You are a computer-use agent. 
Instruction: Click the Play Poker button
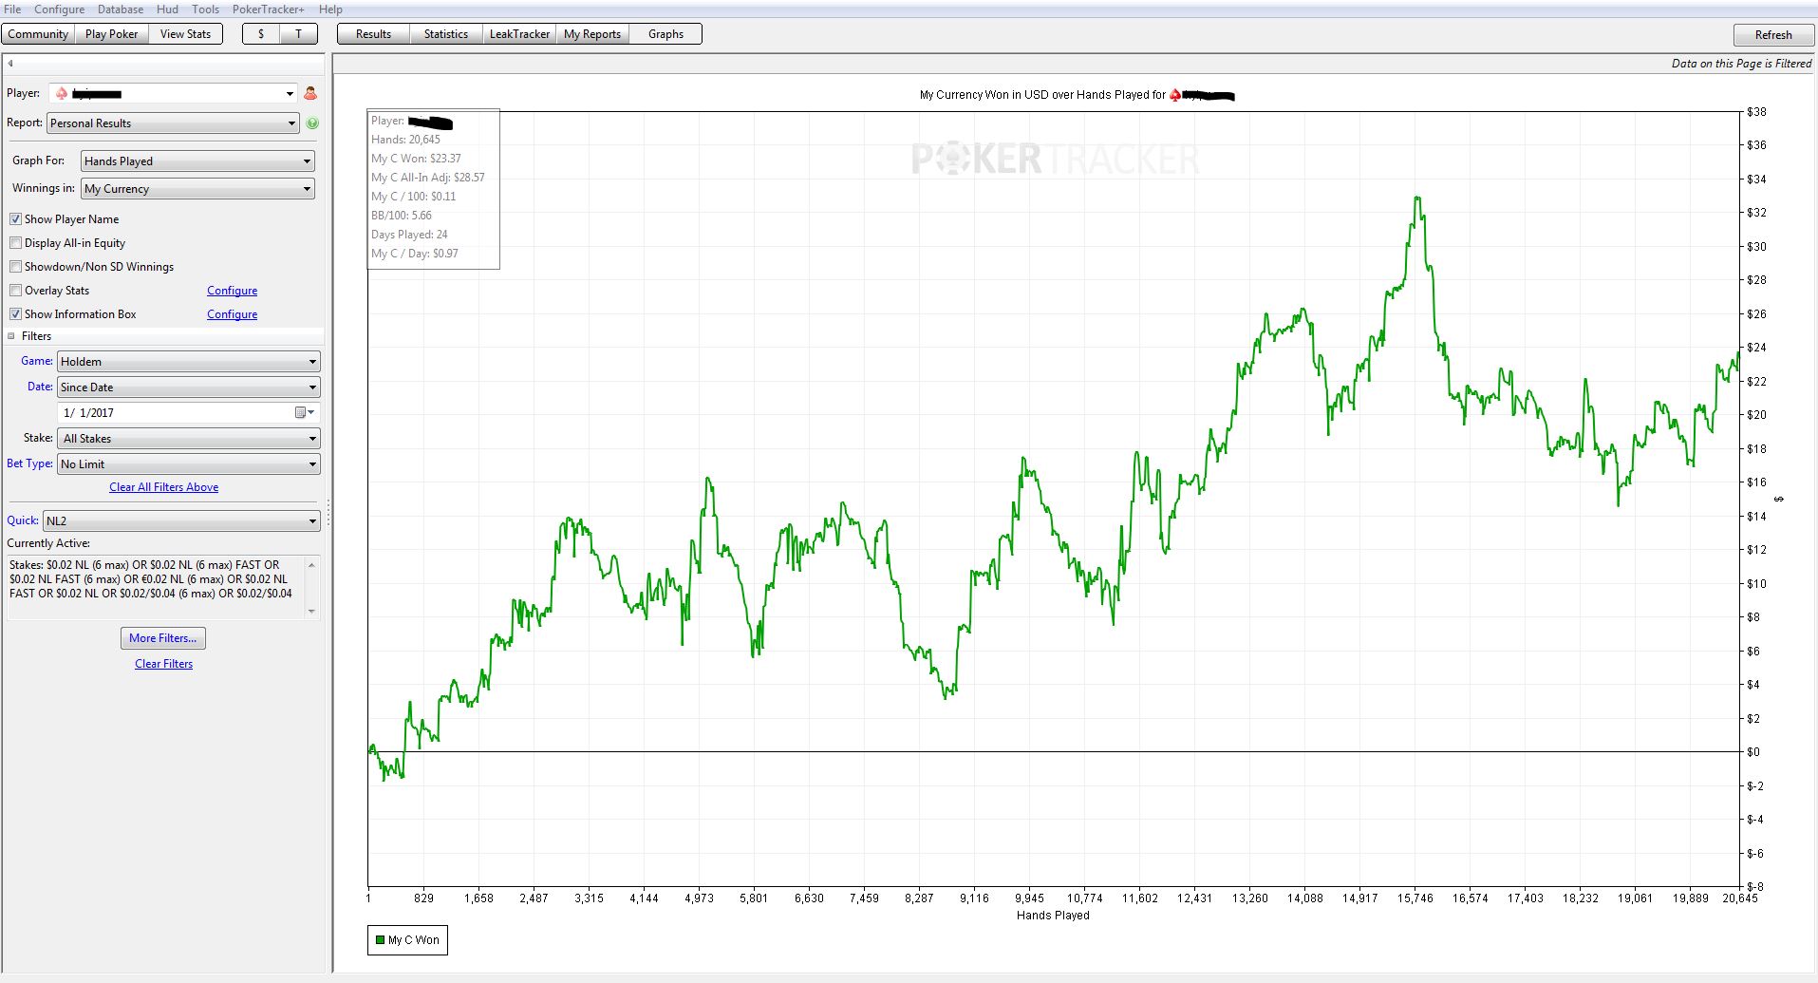112,34
